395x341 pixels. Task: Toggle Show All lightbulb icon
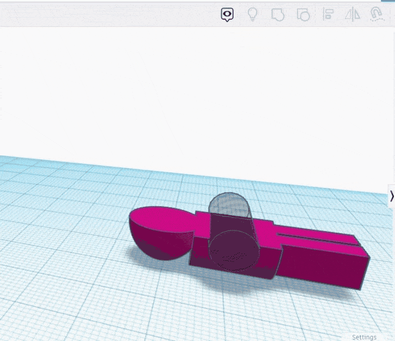(x=252, y=14)
